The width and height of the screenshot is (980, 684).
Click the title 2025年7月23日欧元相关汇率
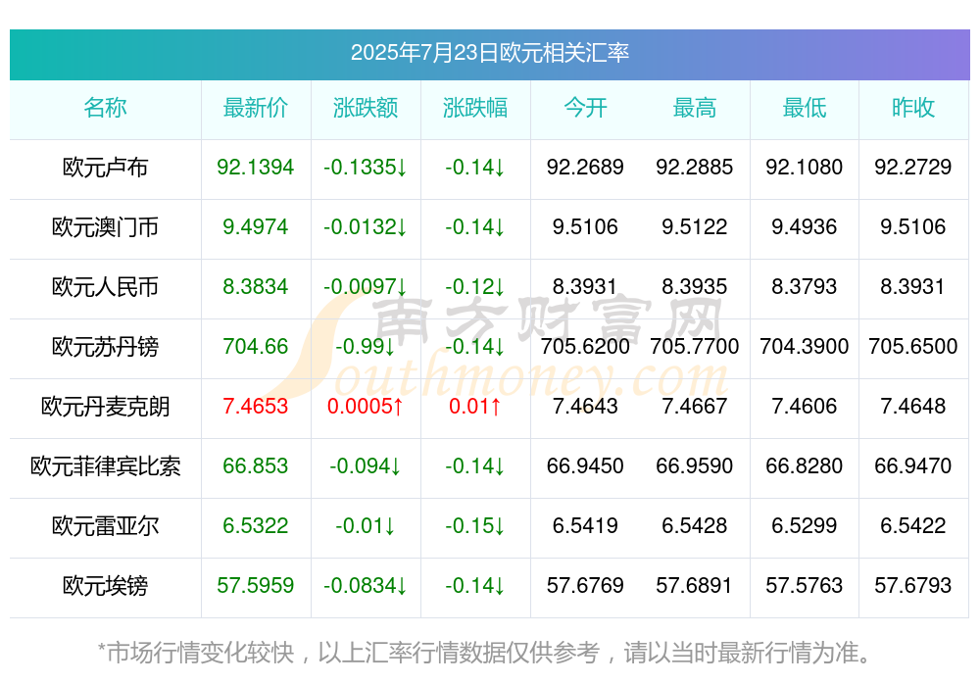(489, 53)
